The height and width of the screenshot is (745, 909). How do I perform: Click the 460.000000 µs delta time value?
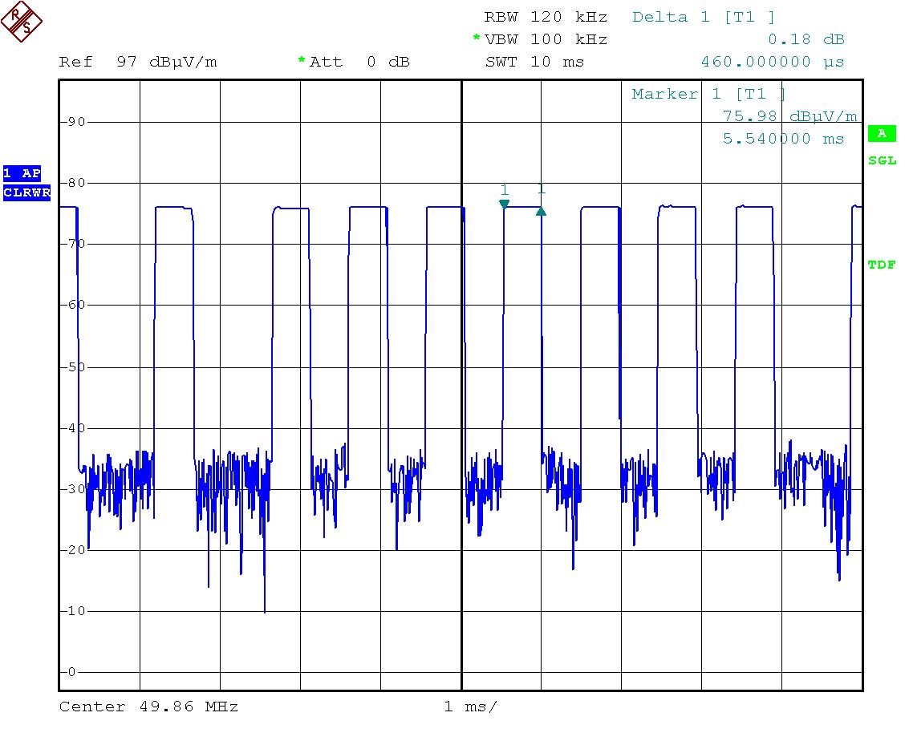pos(772,62)
